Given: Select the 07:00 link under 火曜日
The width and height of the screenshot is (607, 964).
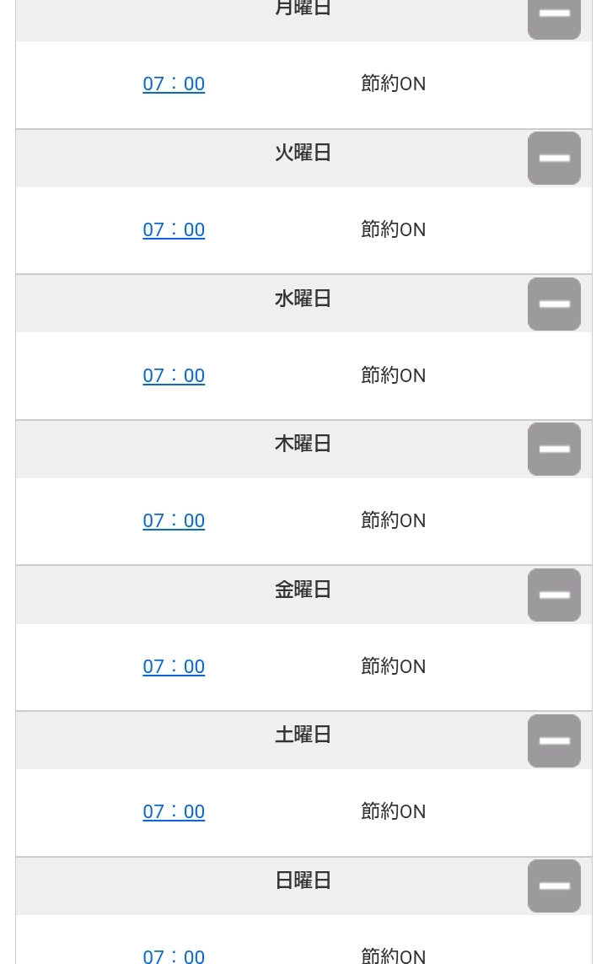Looking at the screenshot, I should [174, 229].
